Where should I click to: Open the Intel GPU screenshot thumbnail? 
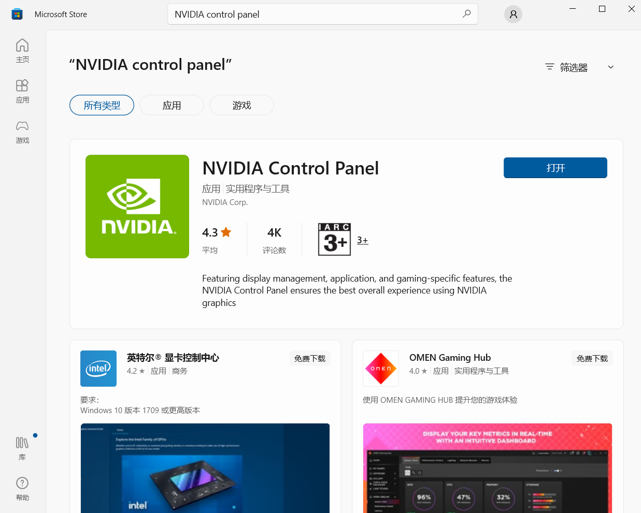point(205,468)
